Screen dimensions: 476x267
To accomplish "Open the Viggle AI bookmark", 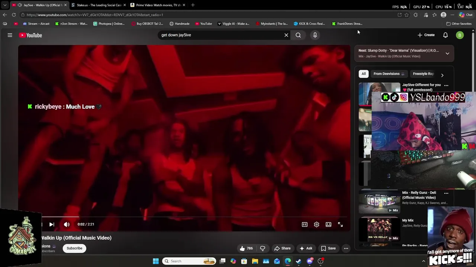I will (x=233, y=24).
